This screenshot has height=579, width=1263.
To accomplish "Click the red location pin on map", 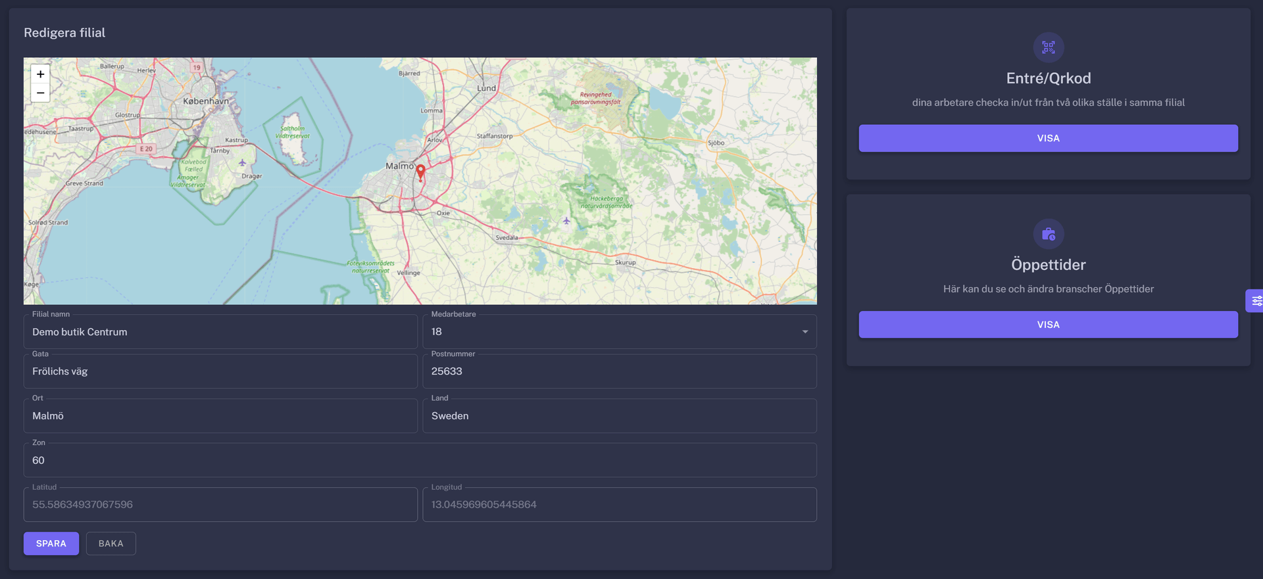I will (x=420, y=172).
